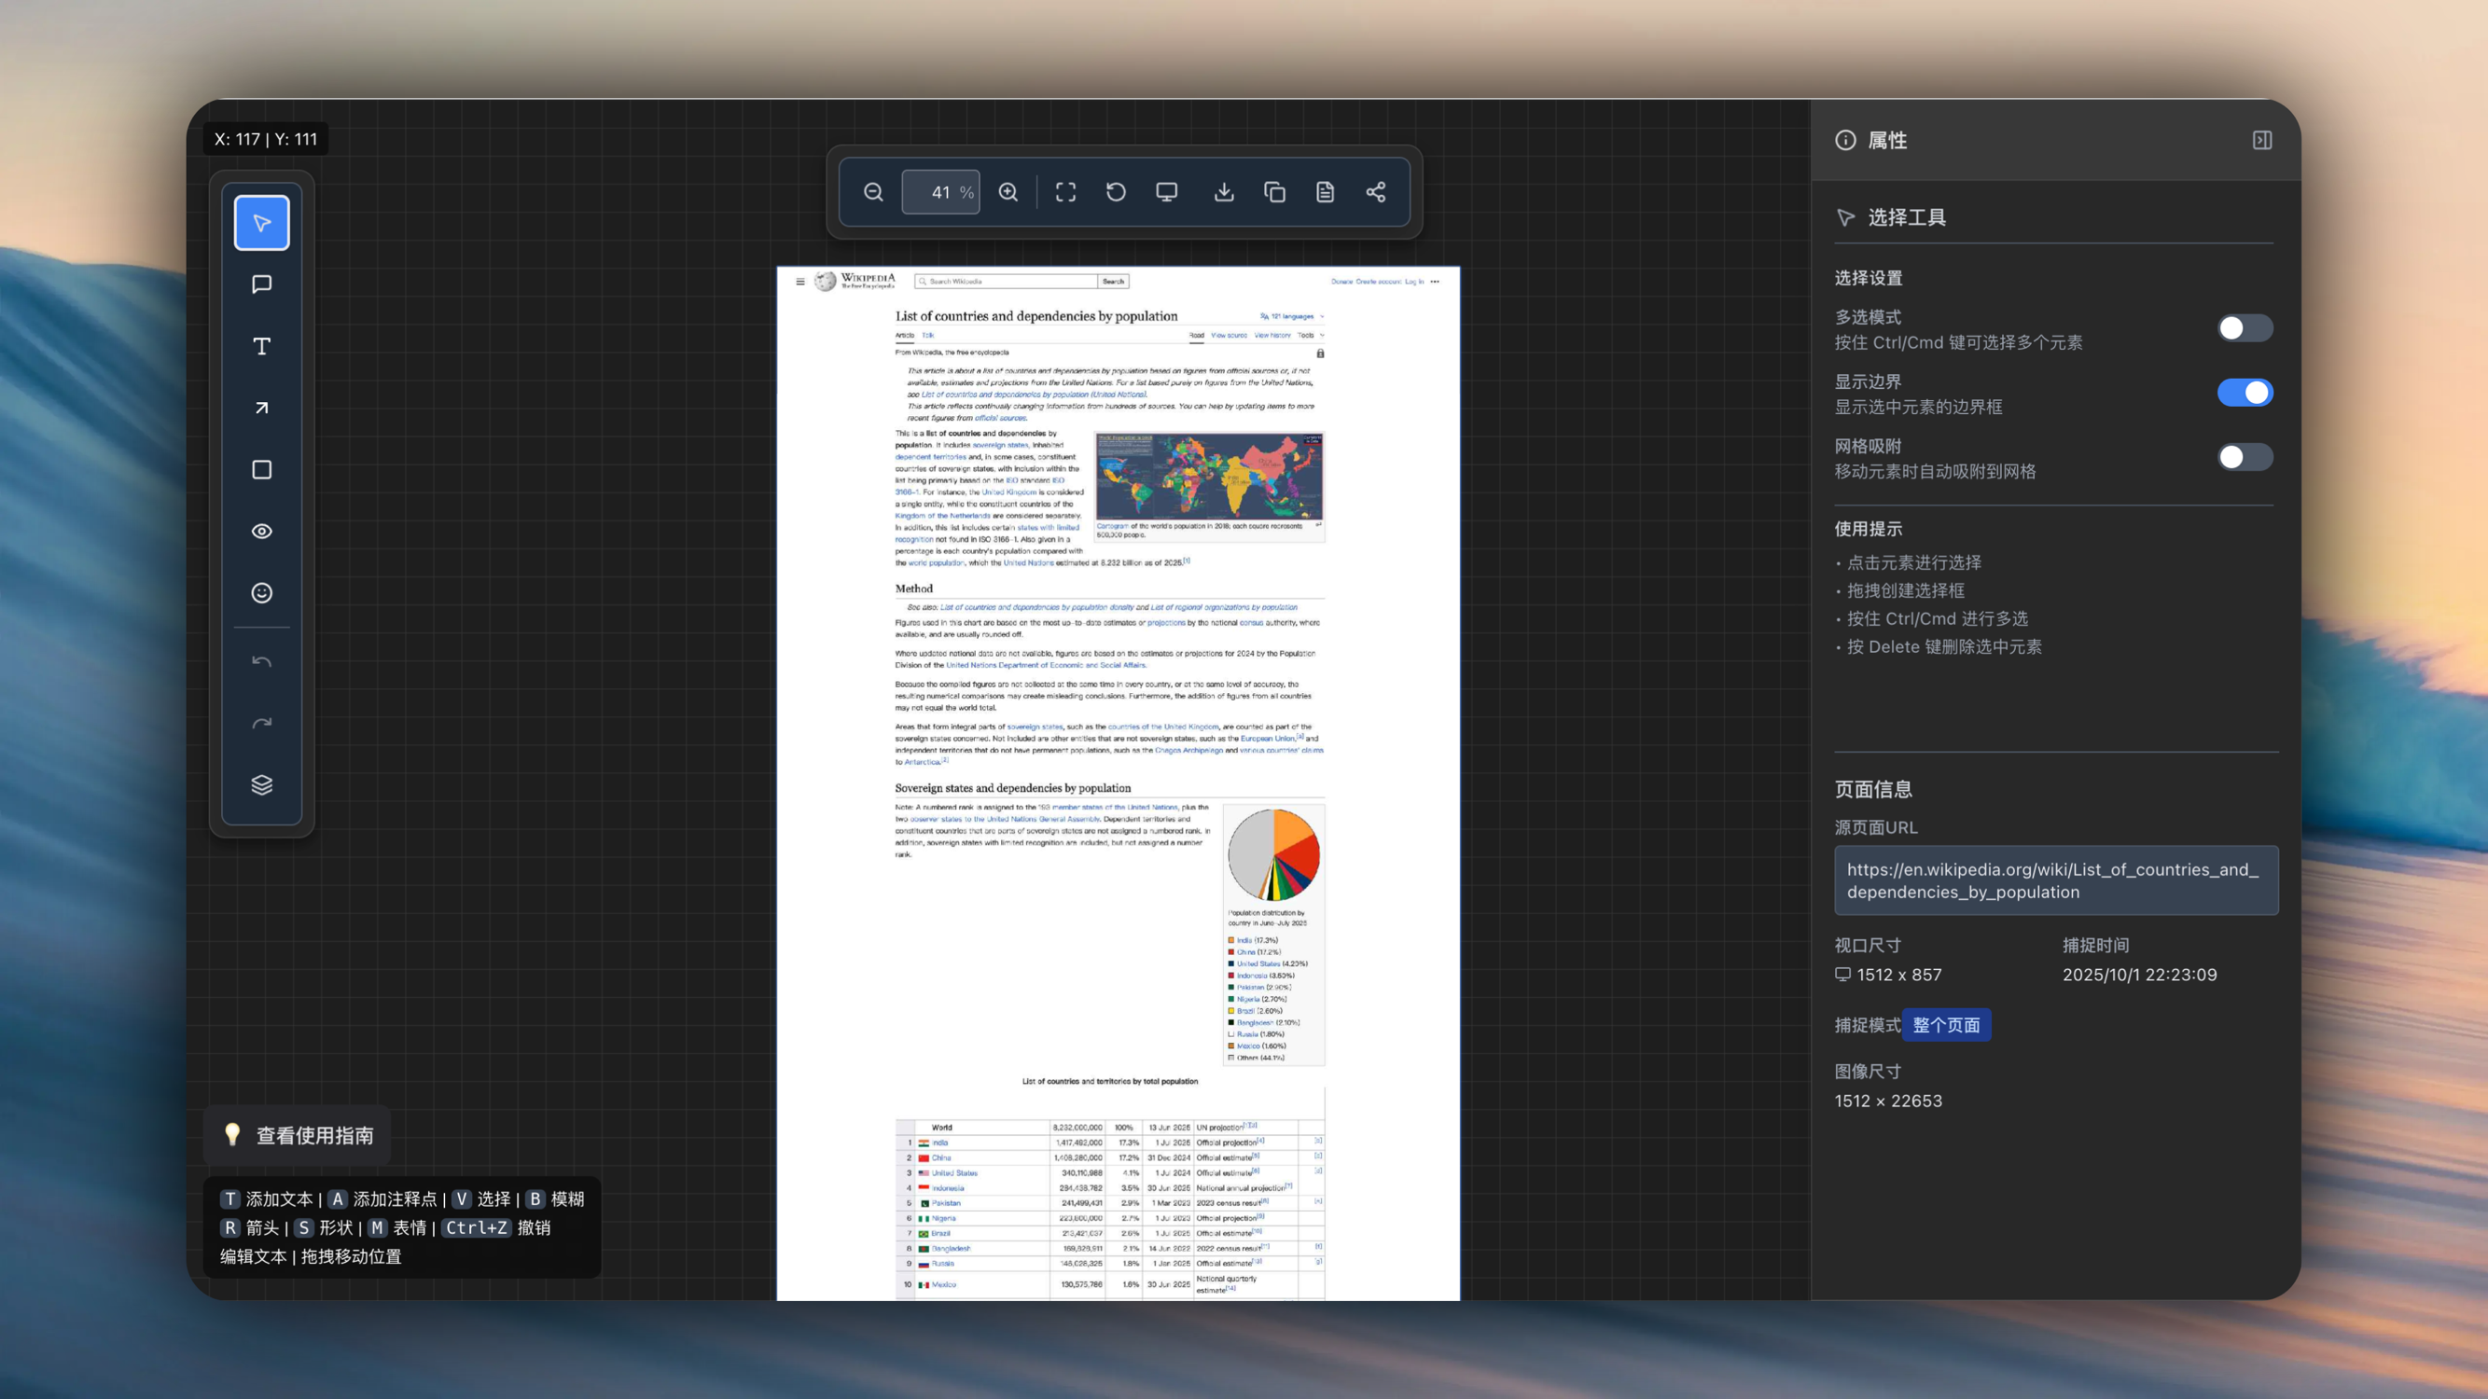
Task: Select the text tool in left toolbar
Action: [x=262, y=347]
